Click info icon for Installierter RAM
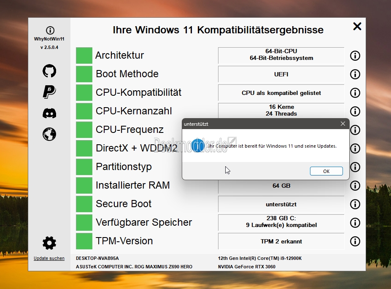The height and width of the screenshot is (289, 391). [x=355, y=186]
